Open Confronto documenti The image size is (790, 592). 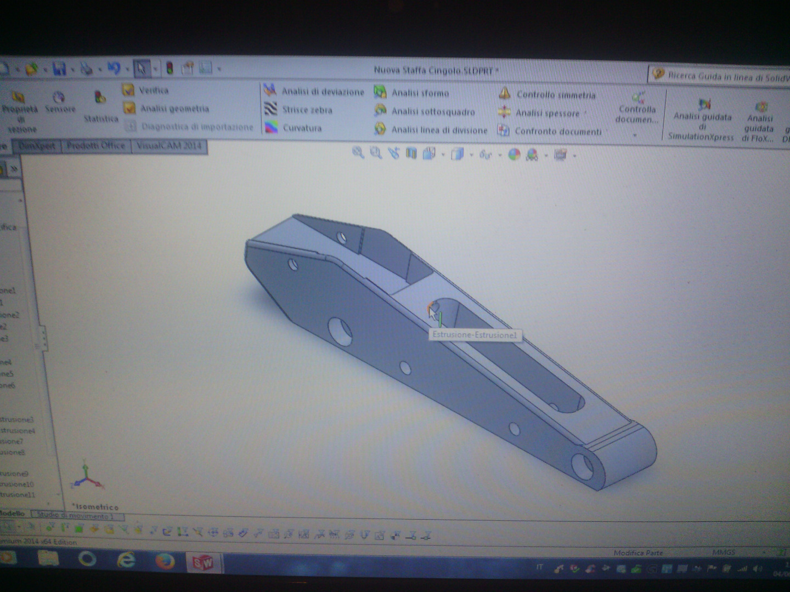click(x=550, y=131)
